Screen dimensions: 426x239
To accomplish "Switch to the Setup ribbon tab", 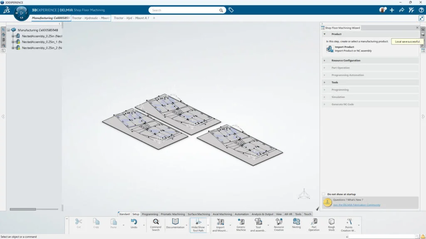I will (x=136, y=214).
